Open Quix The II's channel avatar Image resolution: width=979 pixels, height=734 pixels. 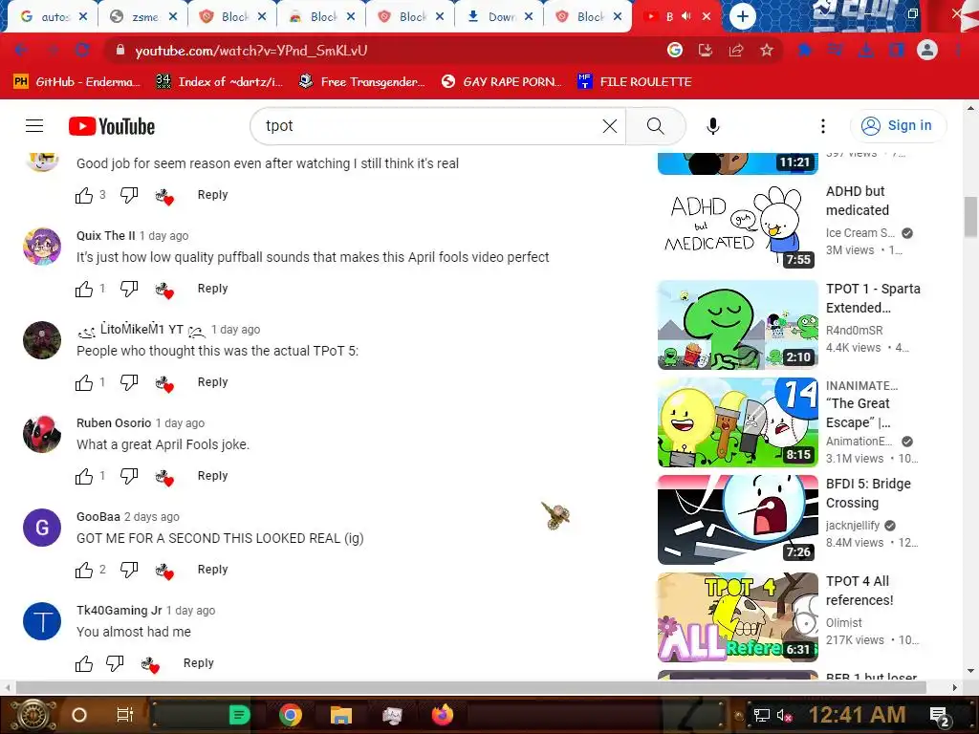[x=42, y=247]
